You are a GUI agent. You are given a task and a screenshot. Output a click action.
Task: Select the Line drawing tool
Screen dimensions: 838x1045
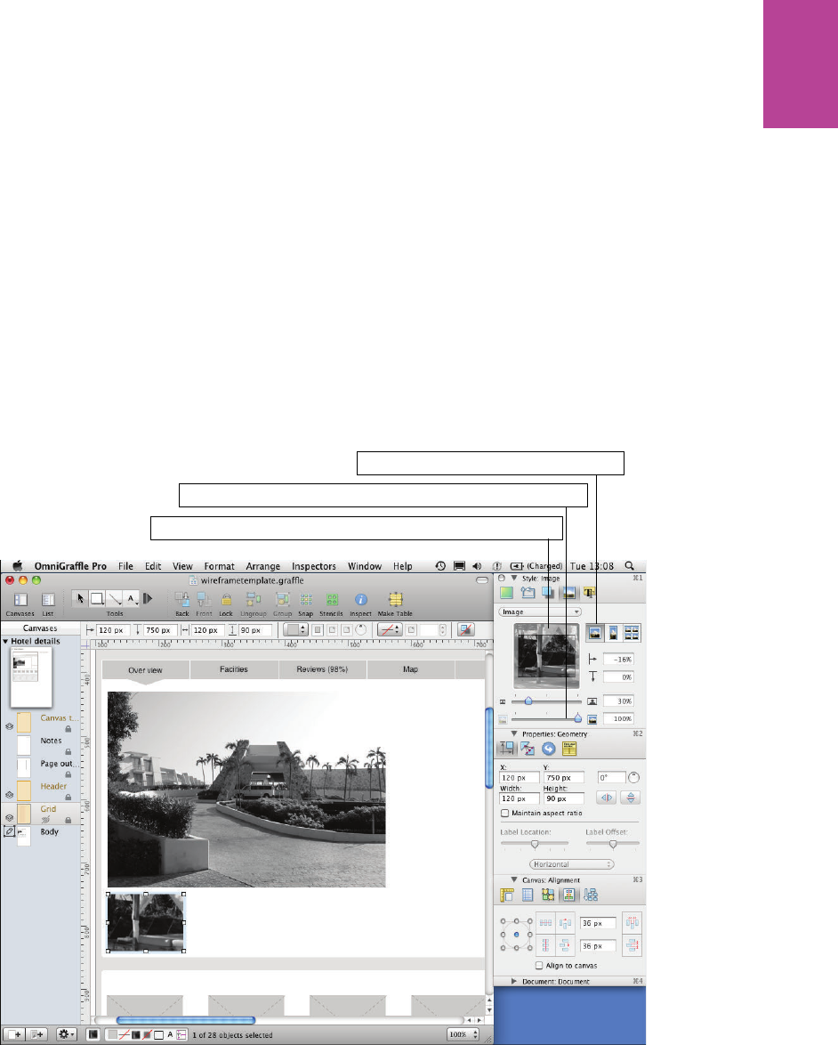115,598
